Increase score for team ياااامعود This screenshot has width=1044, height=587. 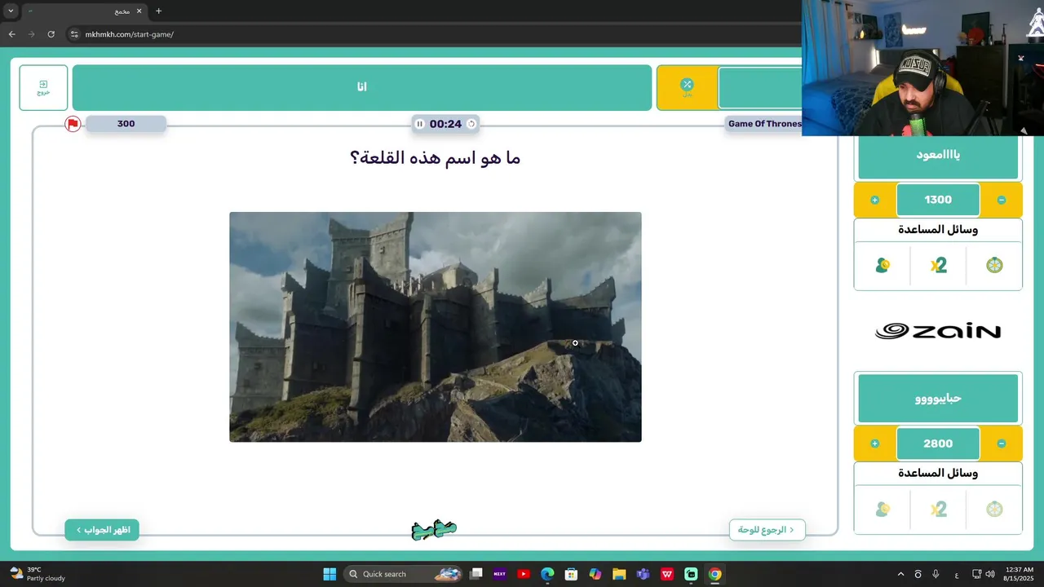[x=874, y=200]
